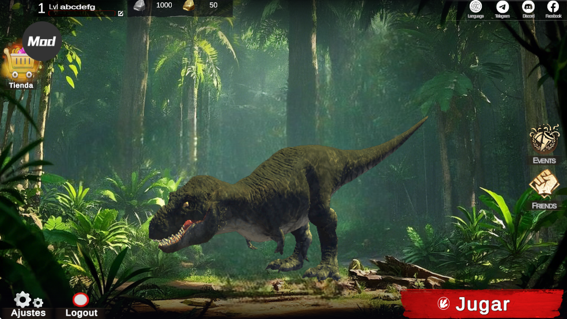The height and width of the screenshot is (319, 567).
Task: Open the Facebook link icon
Action: coord(553,7)
